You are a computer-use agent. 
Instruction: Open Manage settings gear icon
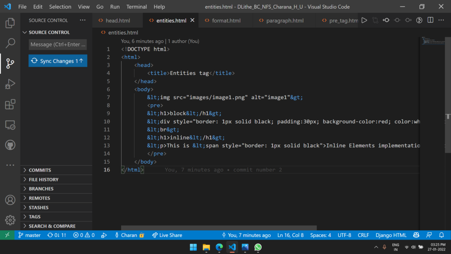point(10,220)
